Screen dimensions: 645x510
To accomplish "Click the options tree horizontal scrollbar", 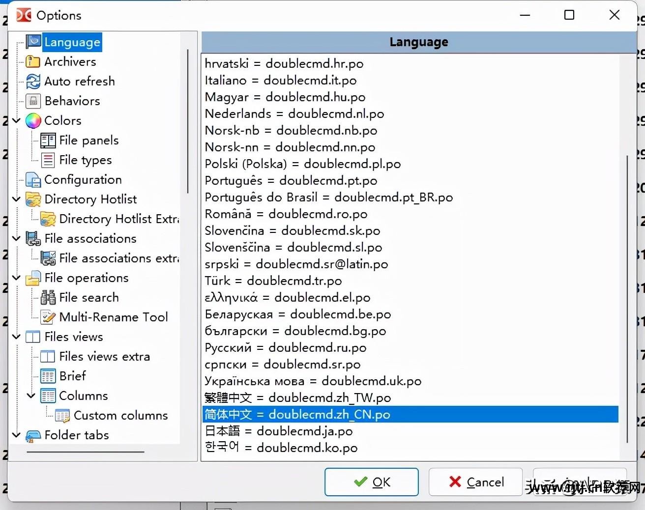I will coord(86,452).
